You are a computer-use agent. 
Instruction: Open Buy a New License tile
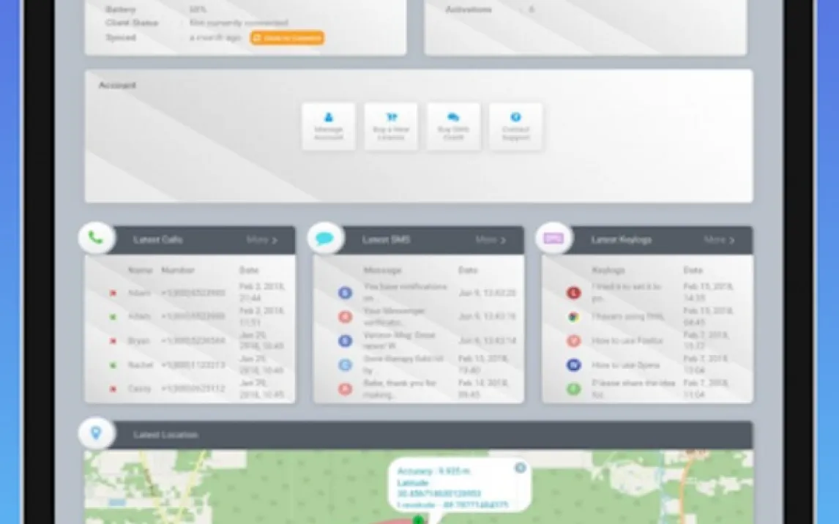tap(391, 127)
